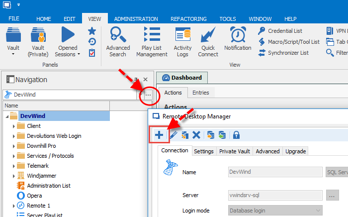The height and width of the screenshot is (217, 348).
Task: Open the Vault dropdown in ribbon
Action: point(13,42)
